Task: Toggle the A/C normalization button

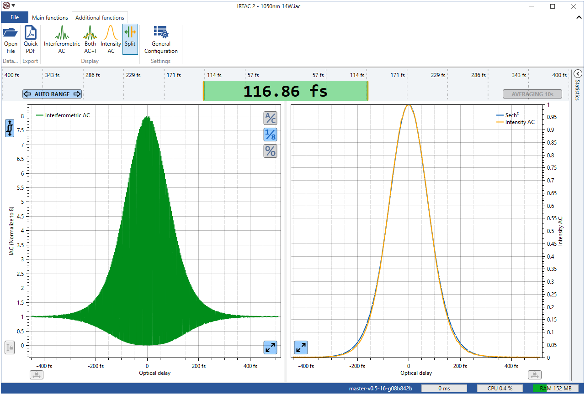Action: click(x=271, y=118)
